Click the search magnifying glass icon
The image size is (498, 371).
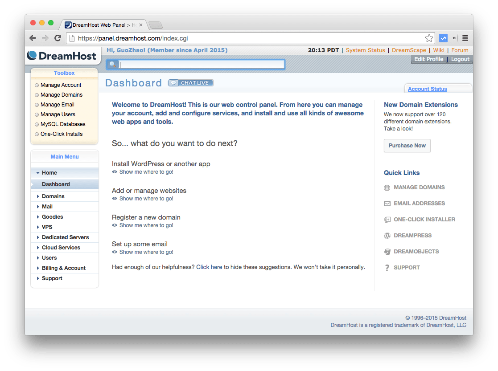[x=112, y=64]
